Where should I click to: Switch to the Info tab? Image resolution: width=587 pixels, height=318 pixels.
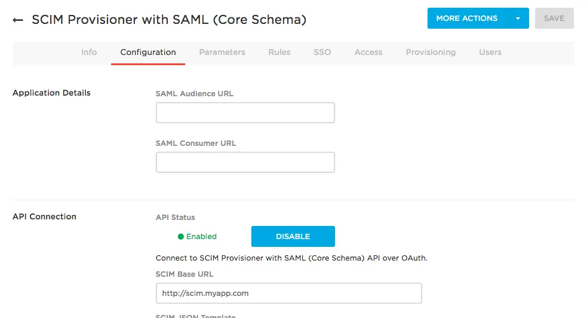(89, 52)
